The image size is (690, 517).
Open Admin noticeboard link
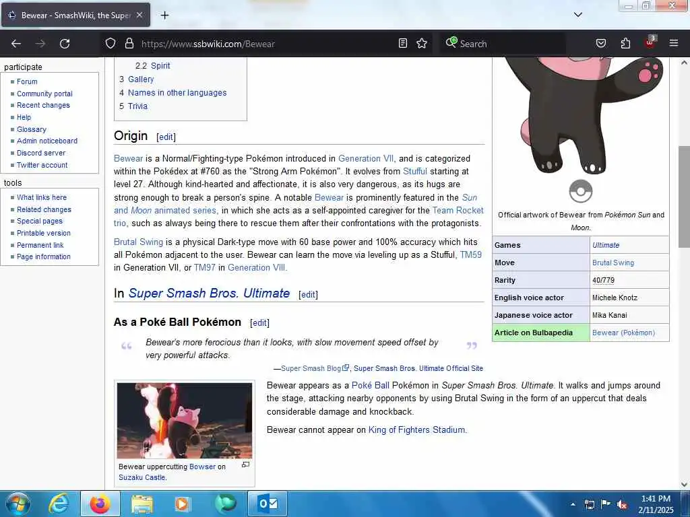[x=47, y=141]
